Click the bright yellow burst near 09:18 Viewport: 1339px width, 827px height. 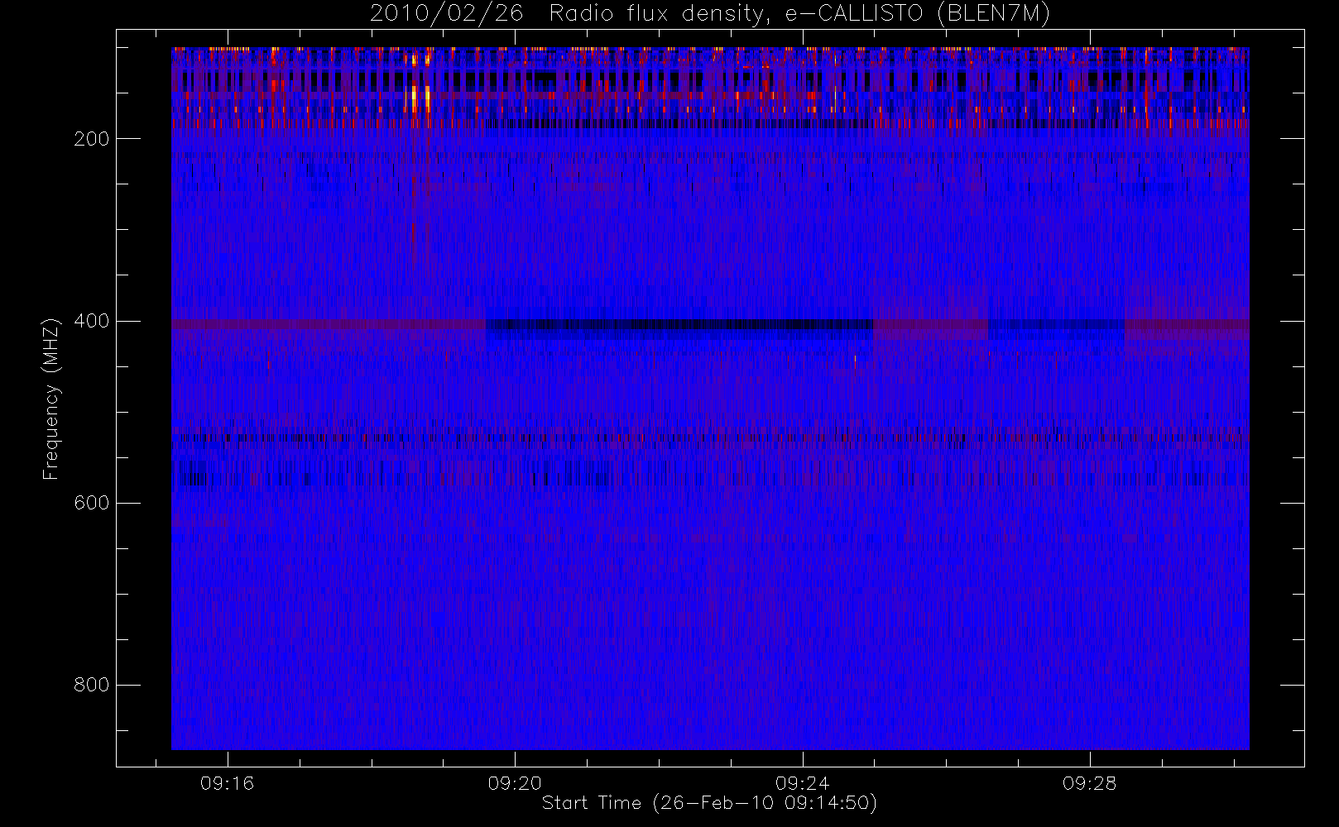420,97
